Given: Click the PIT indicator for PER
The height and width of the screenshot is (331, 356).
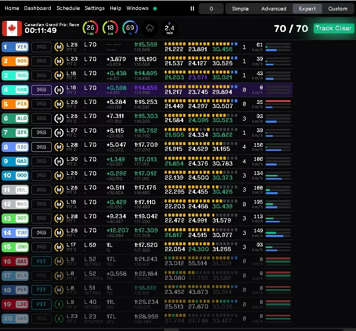Looking at the screenshot, I should 41,290.
